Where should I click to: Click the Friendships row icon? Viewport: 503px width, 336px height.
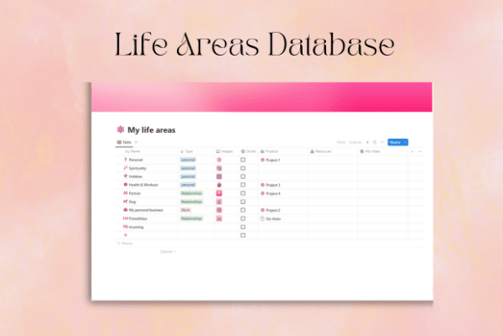click(x=126, y=218)
